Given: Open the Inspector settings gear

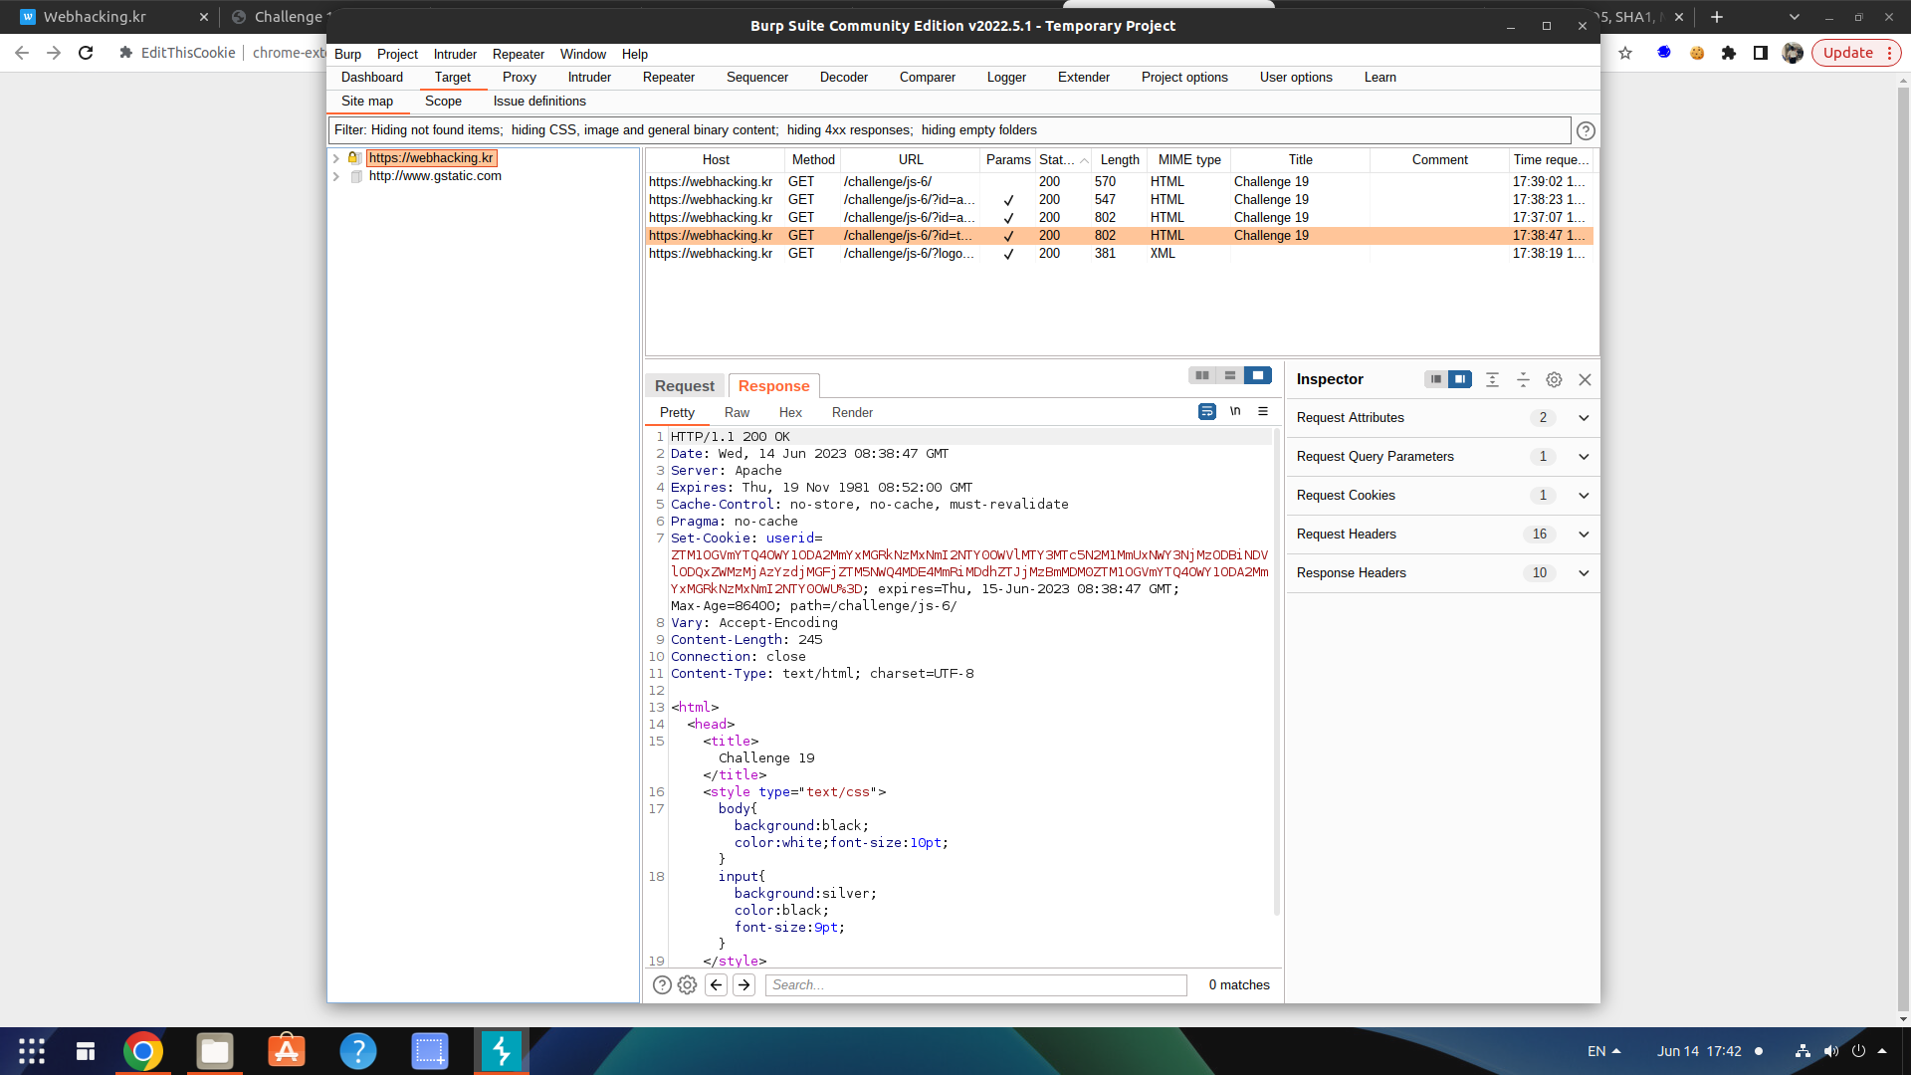Looking at the screenshot, I should pyautogui.click(x=1554, y=379).
